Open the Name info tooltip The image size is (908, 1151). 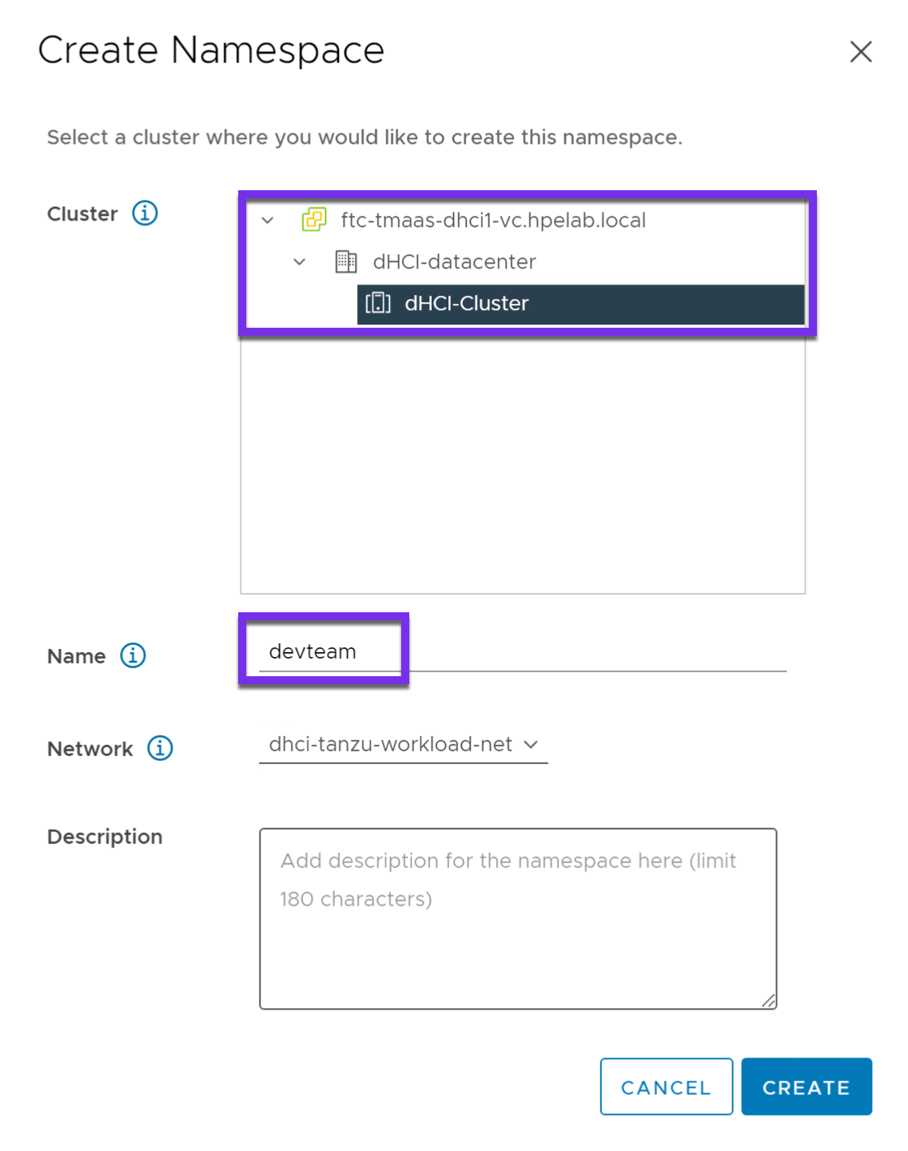tap(133, 655)
